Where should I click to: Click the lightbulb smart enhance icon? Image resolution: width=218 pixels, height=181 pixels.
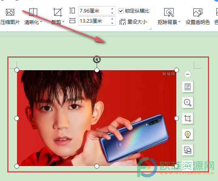[x=188, y=134]
